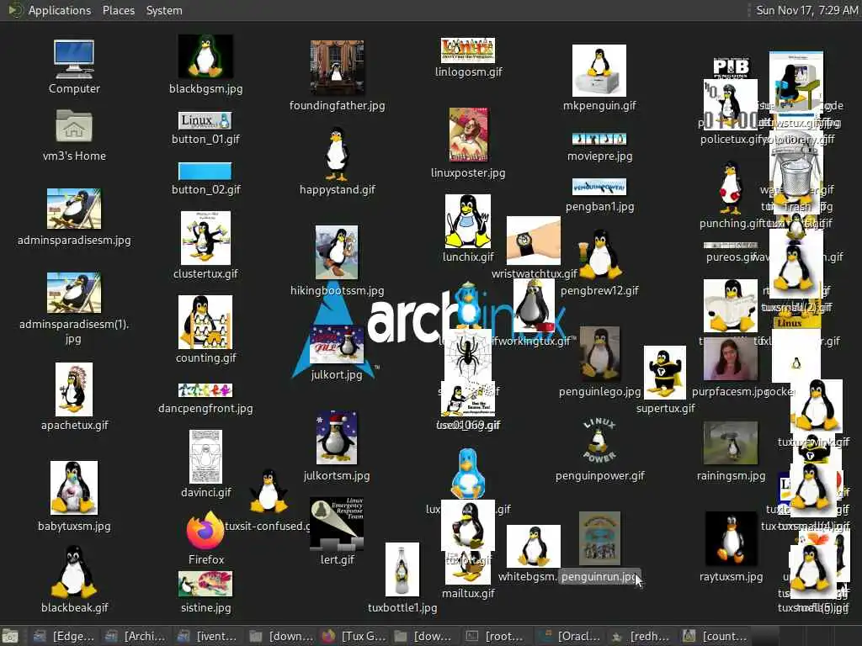The image size is (862, 646).
Task: Open the Places menu
Action: (119, 10)
